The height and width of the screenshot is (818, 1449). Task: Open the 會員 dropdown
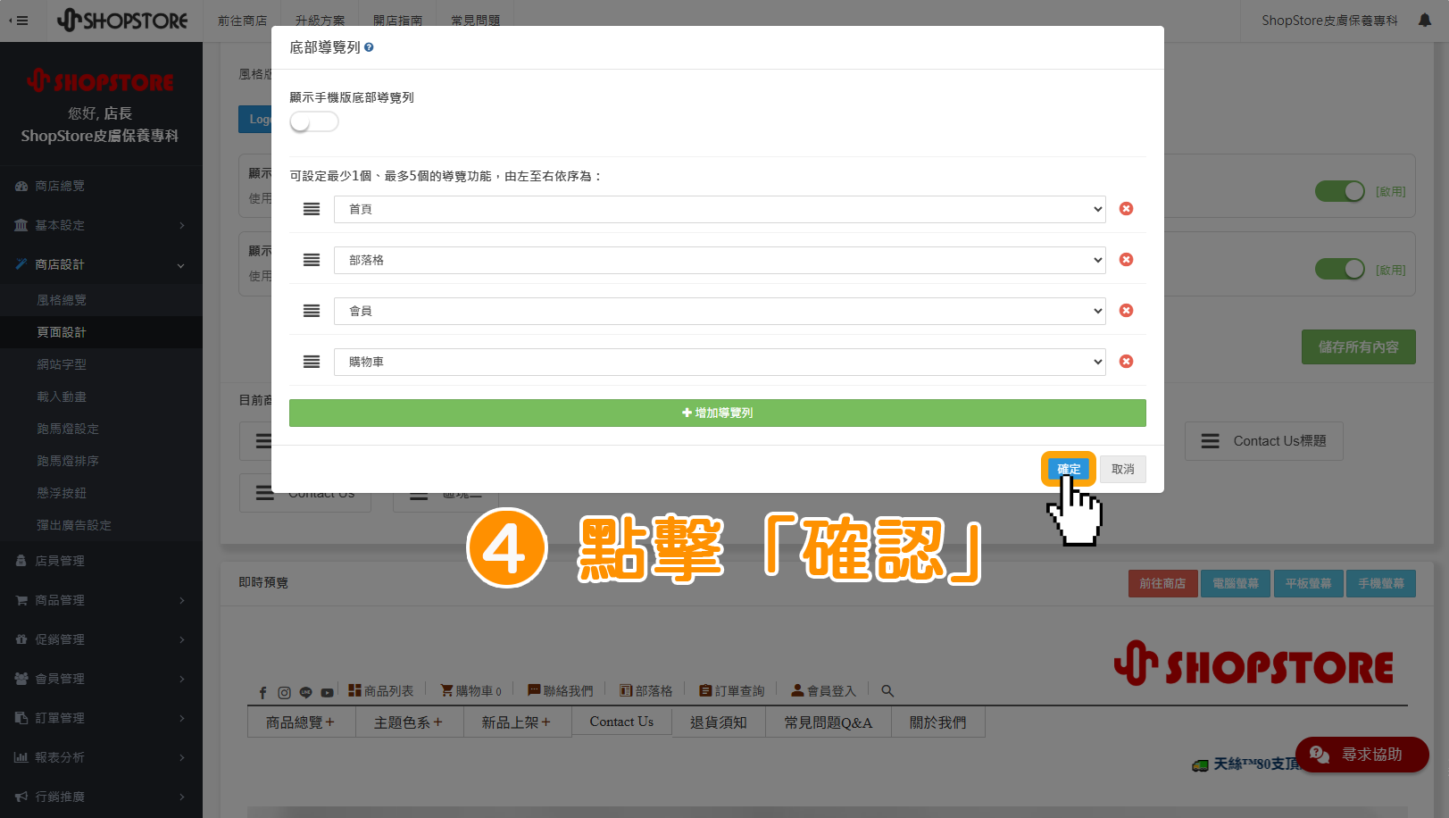pos(720,311)
